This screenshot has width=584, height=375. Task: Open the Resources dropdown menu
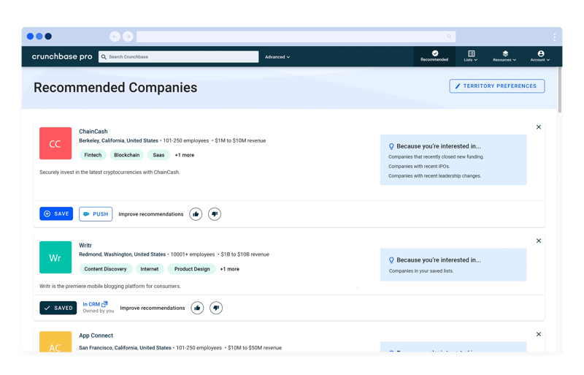[504, 56]
